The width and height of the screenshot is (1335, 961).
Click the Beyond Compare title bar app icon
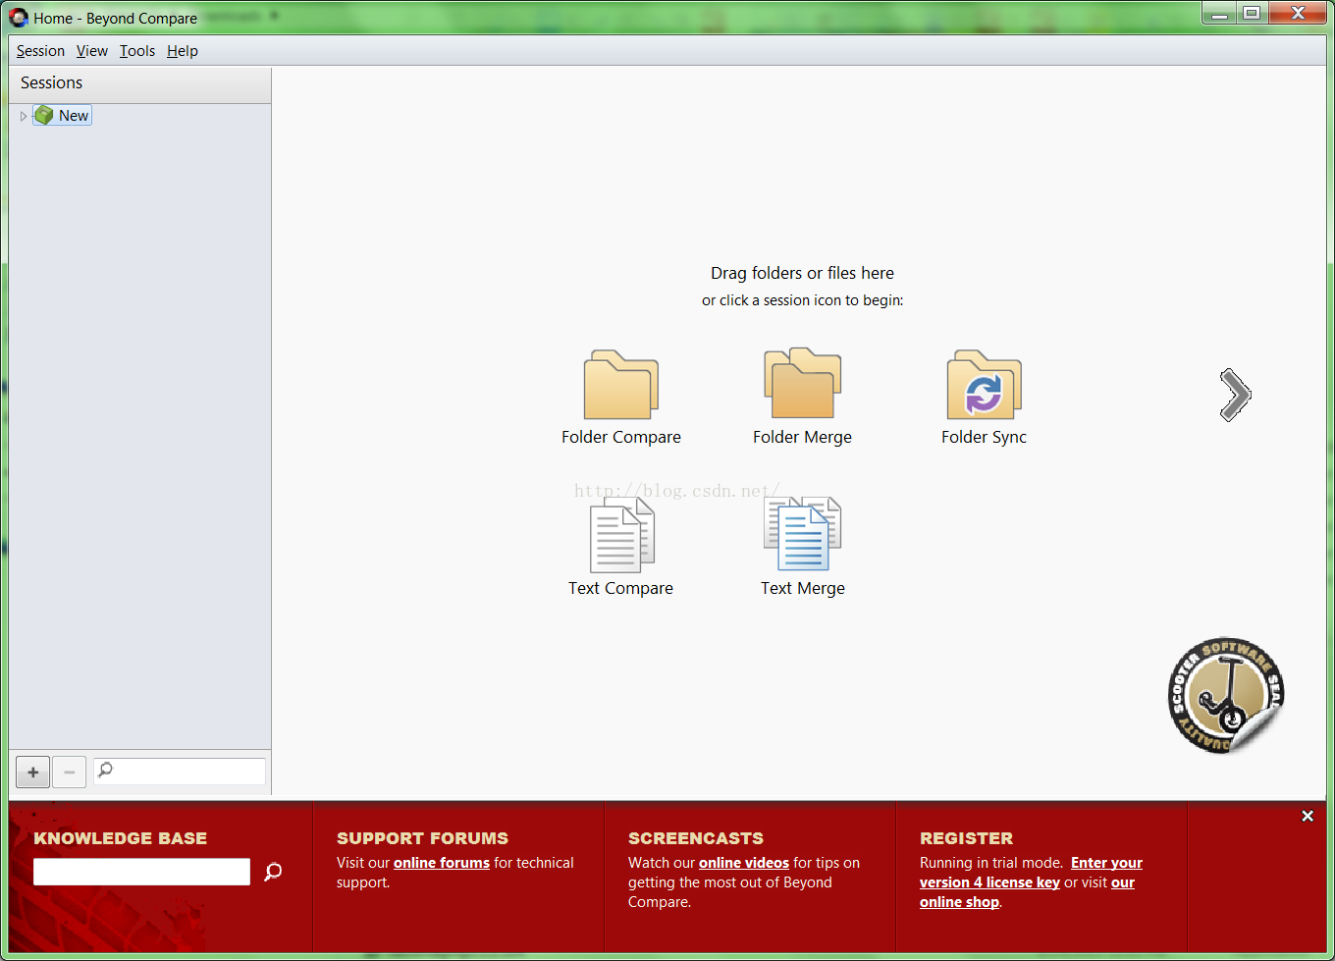tap(19, 18)
